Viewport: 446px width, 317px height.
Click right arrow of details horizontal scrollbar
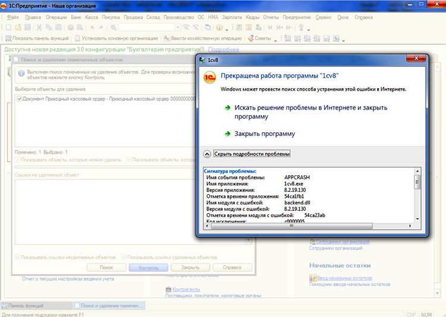point(410,226)
